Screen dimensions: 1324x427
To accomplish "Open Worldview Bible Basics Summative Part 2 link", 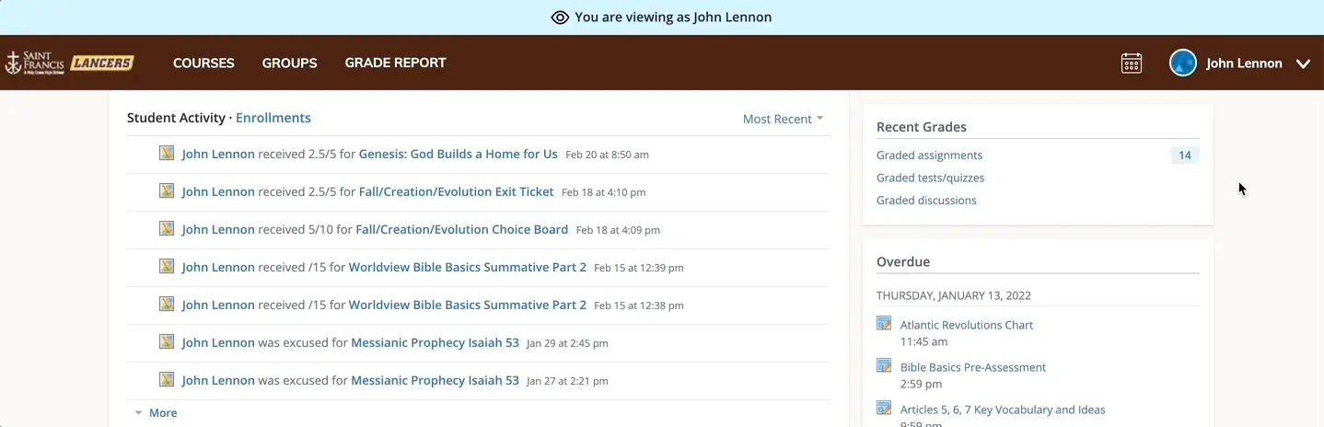I will tap(467, 267).
